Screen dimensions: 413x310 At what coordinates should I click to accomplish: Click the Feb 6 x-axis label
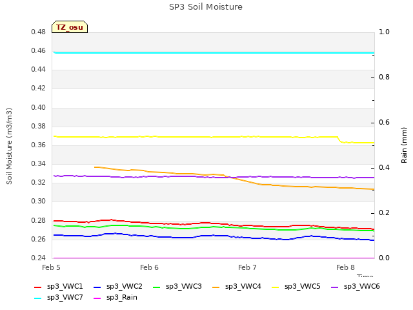pos(149,267)
